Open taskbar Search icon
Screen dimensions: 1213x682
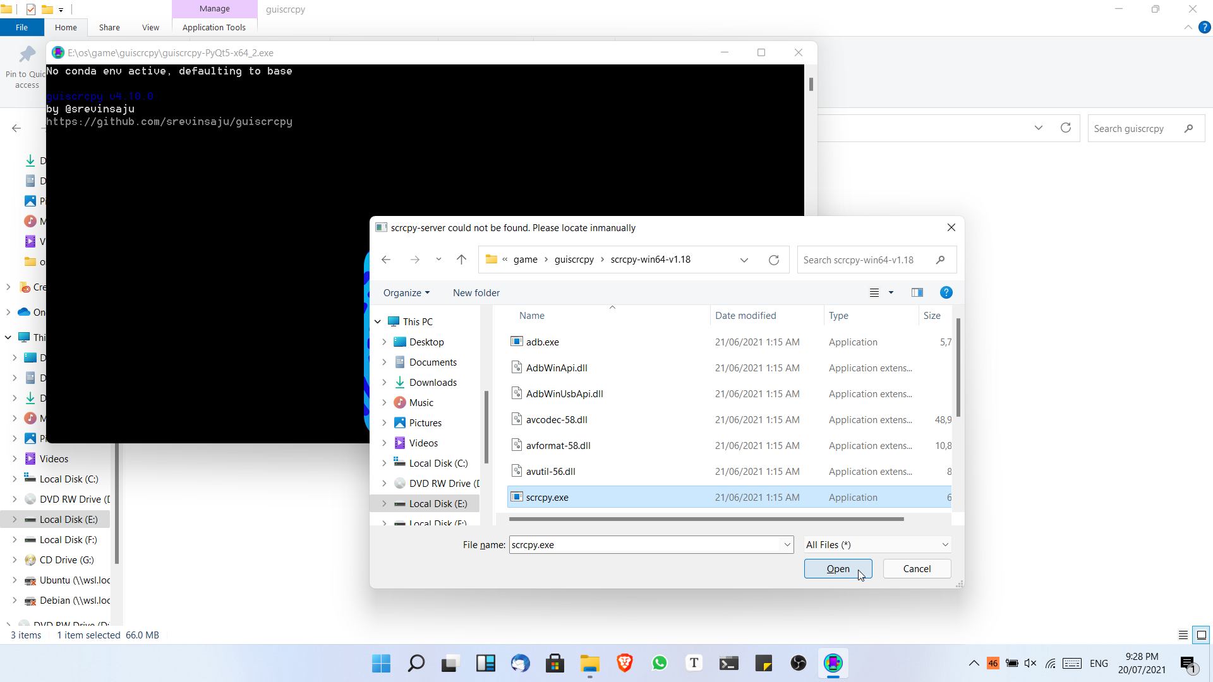[x=416, y=663]
